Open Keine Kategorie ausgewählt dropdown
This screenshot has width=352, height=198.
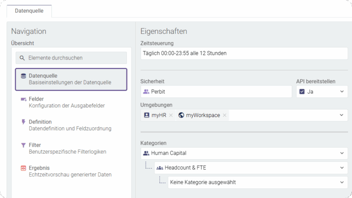258,182
